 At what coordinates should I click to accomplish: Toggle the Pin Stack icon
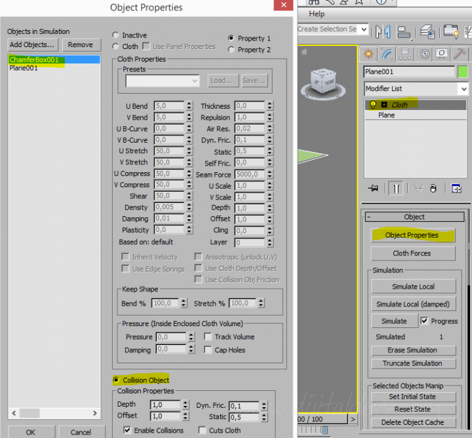click(x=374, y=189)
